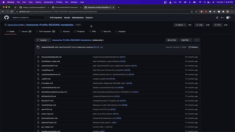Open aeris170.md file
The height and width of the screenshot is (132, 235).
(47, 109)
